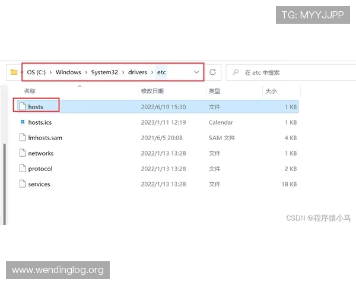Screen dimensions: 356x285
Task: Open address bar history dropdown
Action: pos(196,72)
